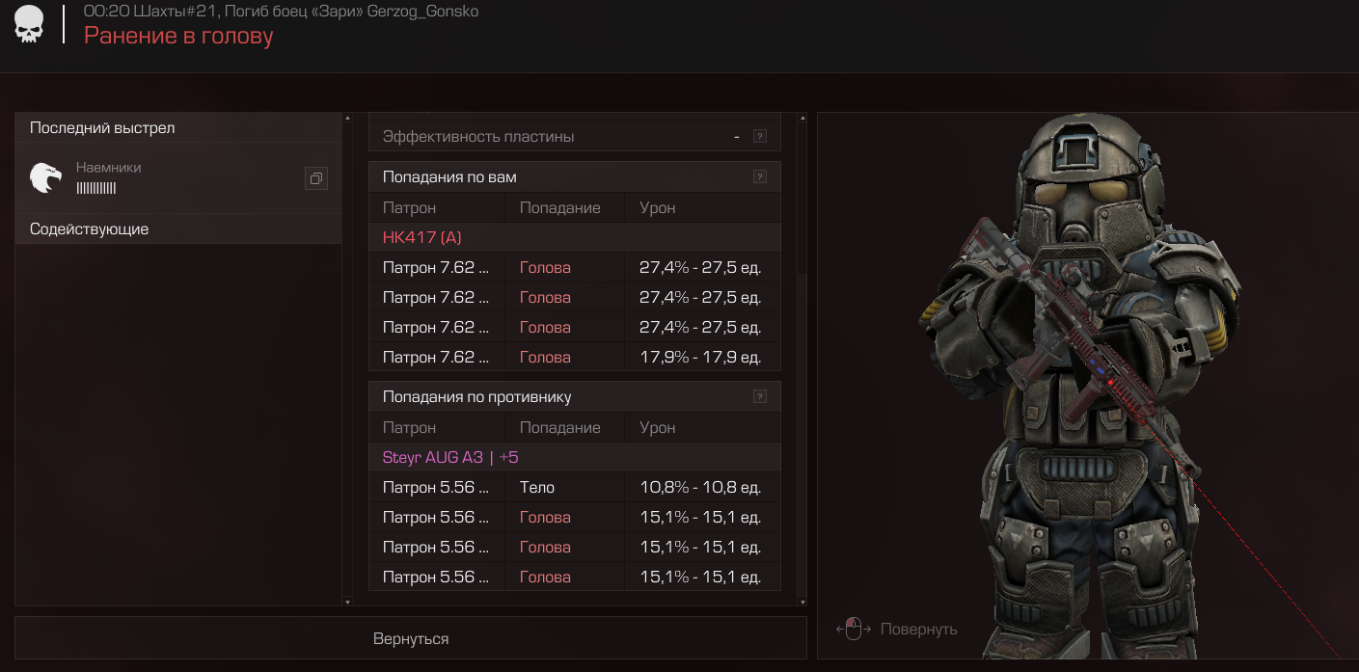Click the Голова cell in the 17,9% row

(x=565, y=357)
